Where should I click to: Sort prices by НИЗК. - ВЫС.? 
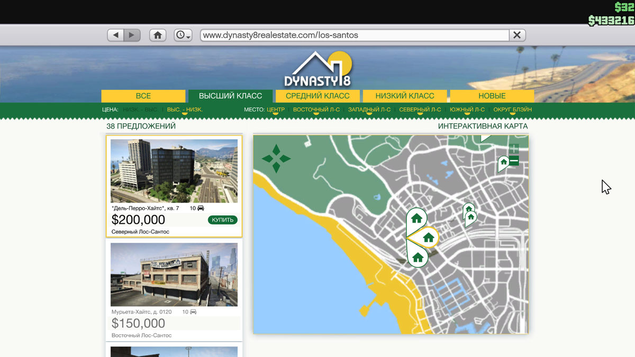click(140, 109)
